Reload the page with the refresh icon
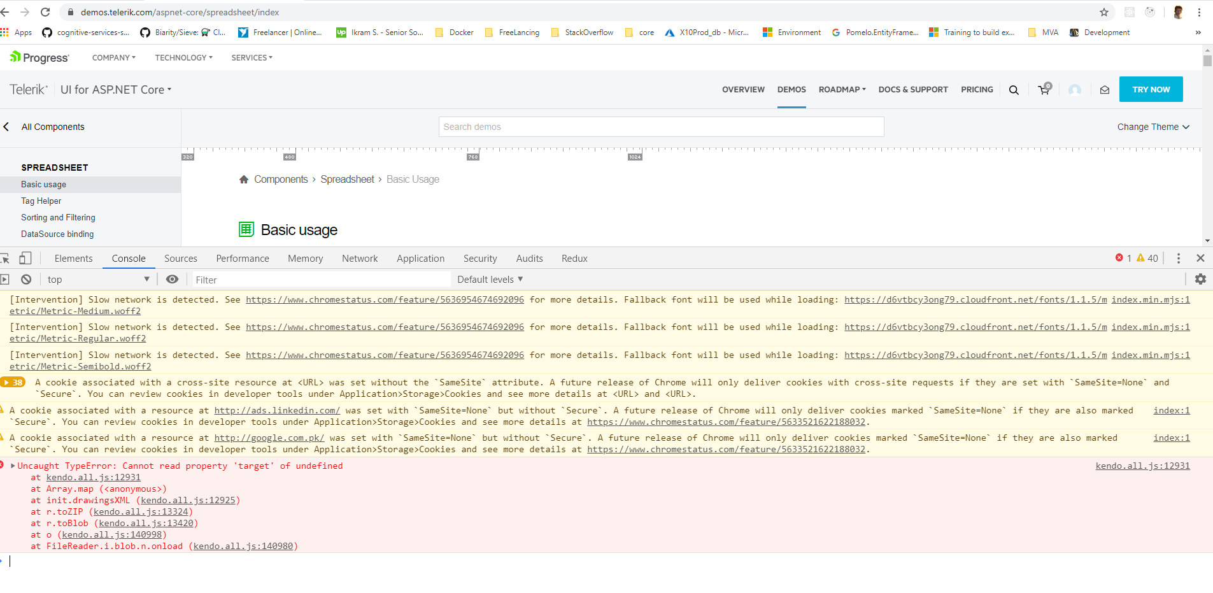 [x=45, y=12]
